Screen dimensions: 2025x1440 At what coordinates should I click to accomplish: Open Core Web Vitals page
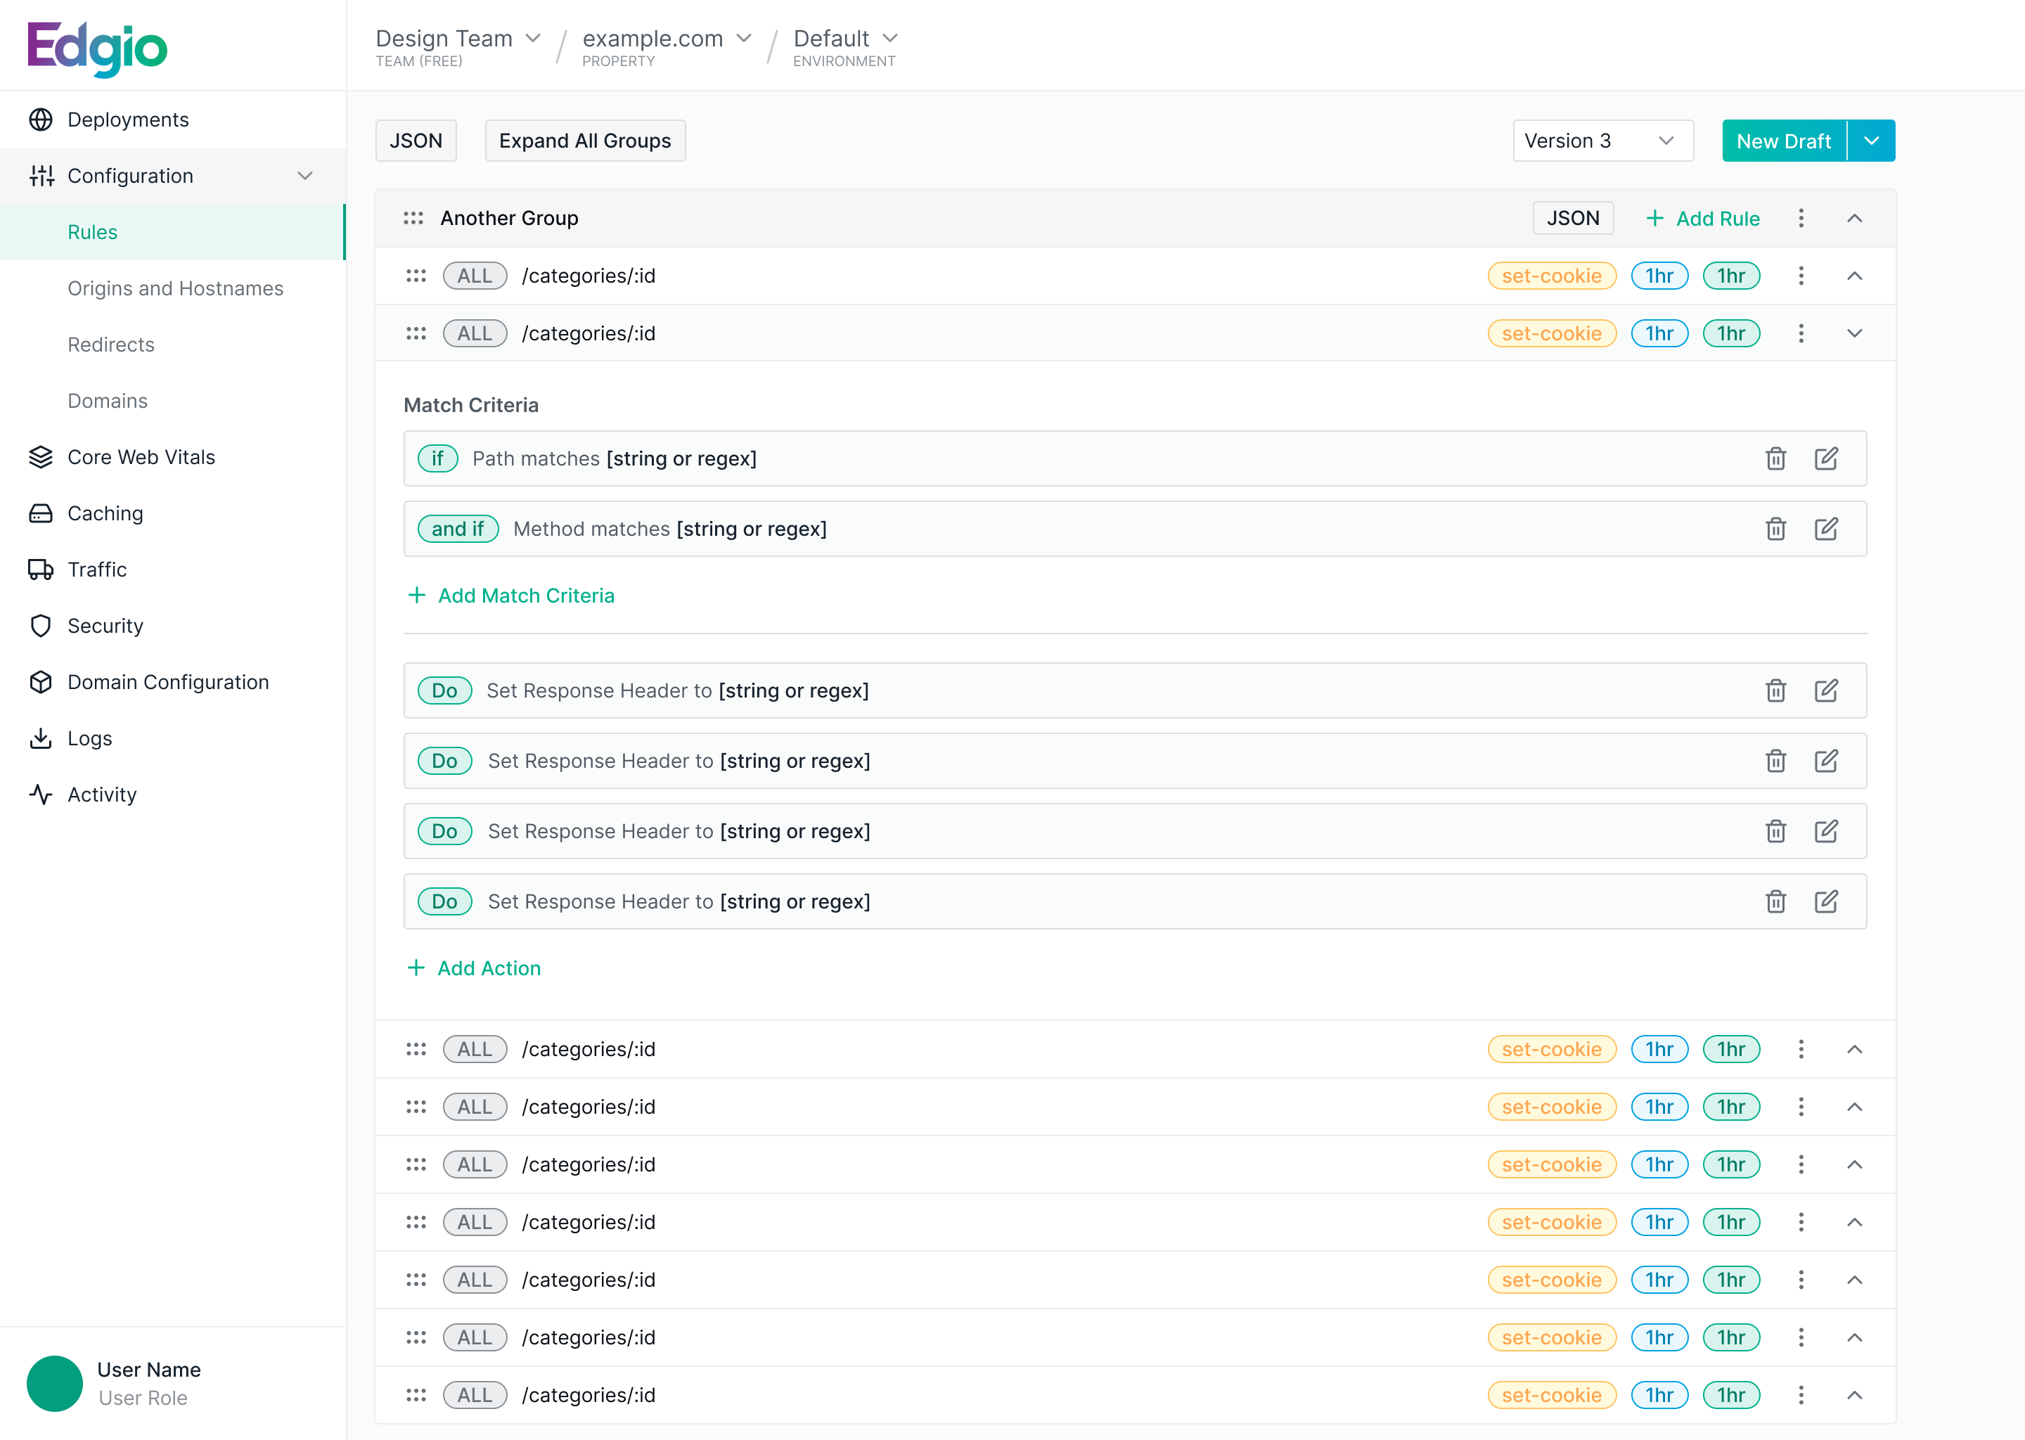tap(141, 458)
